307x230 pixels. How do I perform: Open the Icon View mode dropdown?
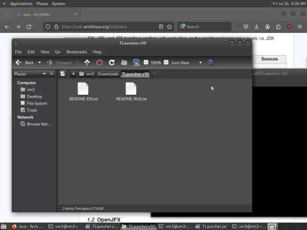click(x=186, y=63)
